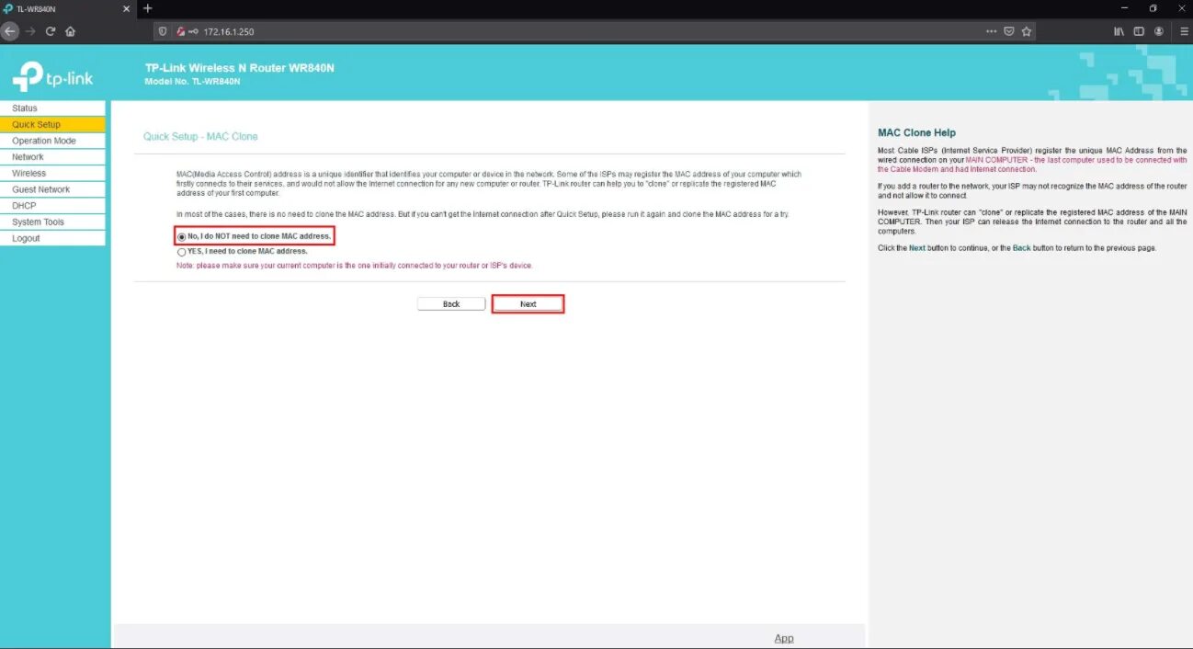Click the insecure connection lock icon
This screenshot has height=649, width=1193.
coord(180,31)
